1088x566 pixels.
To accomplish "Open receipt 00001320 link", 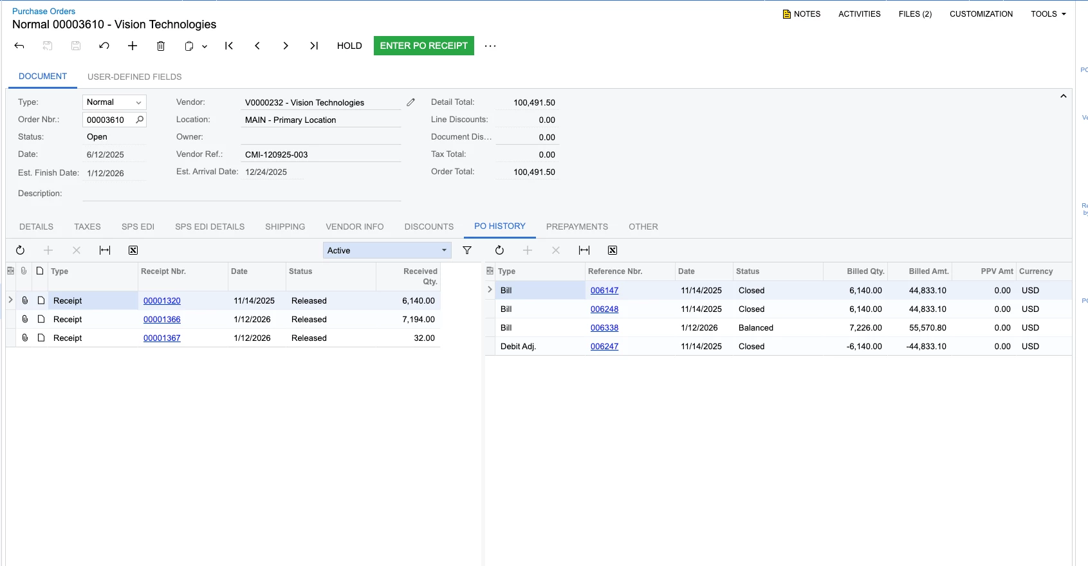I will tap(162, 300).
